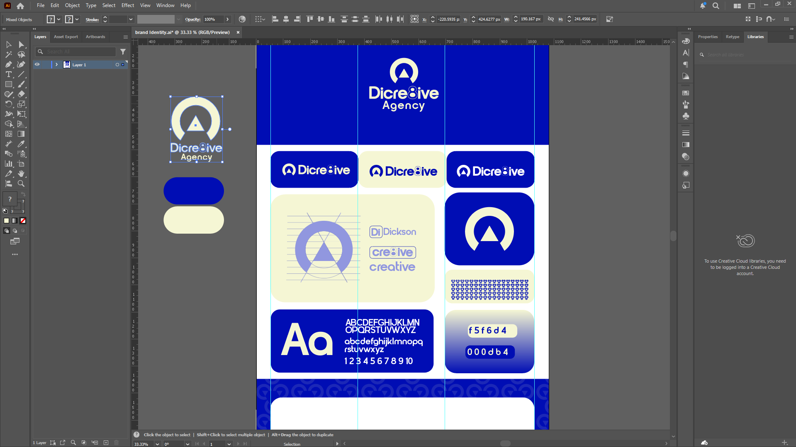The image size is (796, 447).
Task: Click Vertical Distribute Center icon
Action: pyautogui.click(x=355, y=19)
